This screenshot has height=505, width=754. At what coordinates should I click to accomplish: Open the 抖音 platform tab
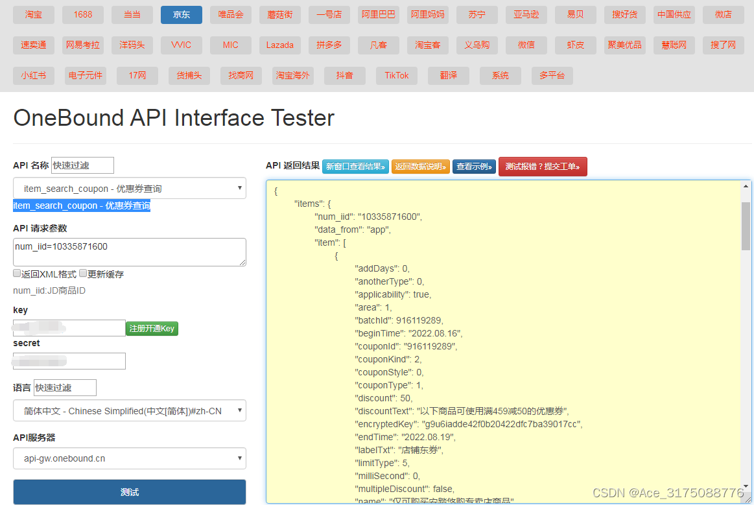345,75
